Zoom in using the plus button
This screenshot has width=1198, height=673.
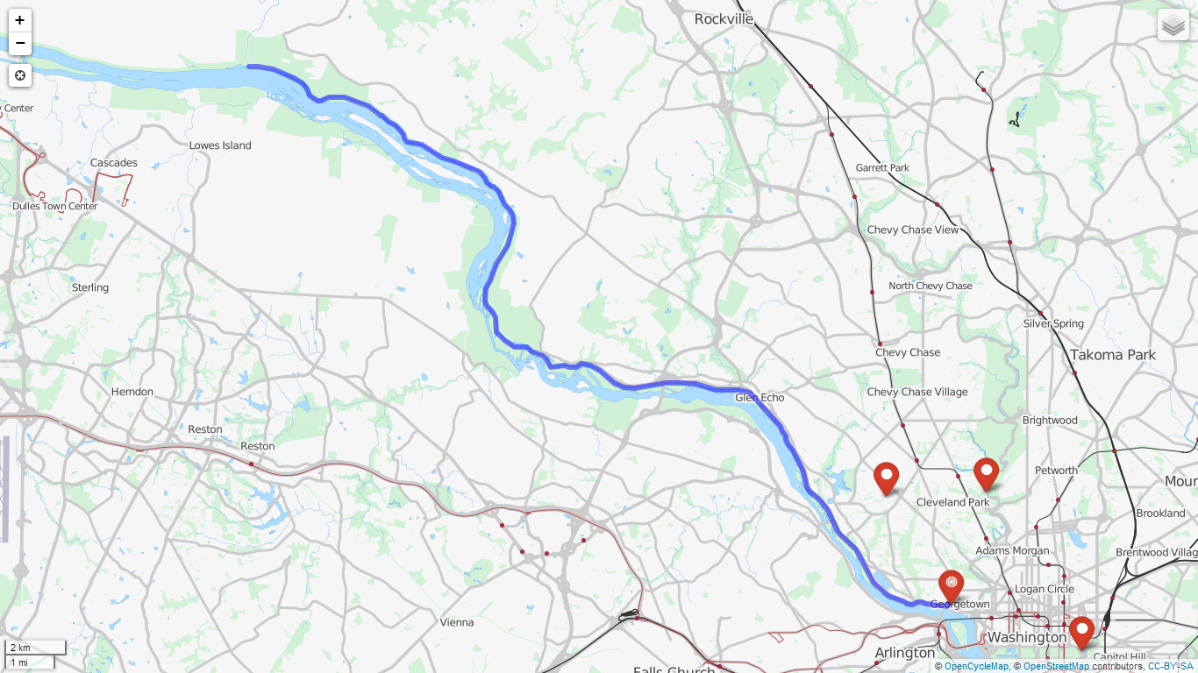click(20, 20)
